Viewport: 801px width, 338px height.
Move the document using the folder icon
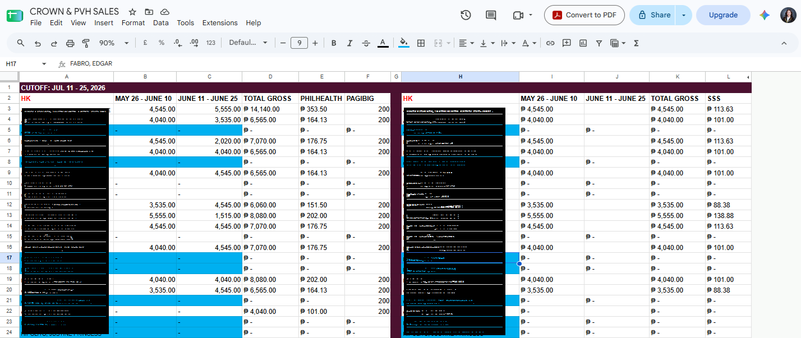[149, 12]
